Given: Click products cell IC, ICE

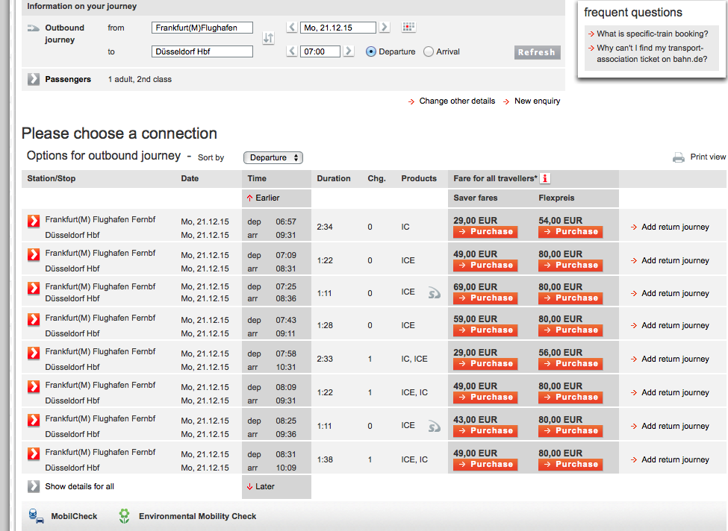Looking at the screenshot, I should pyautogui.click(x=414, y=359).
